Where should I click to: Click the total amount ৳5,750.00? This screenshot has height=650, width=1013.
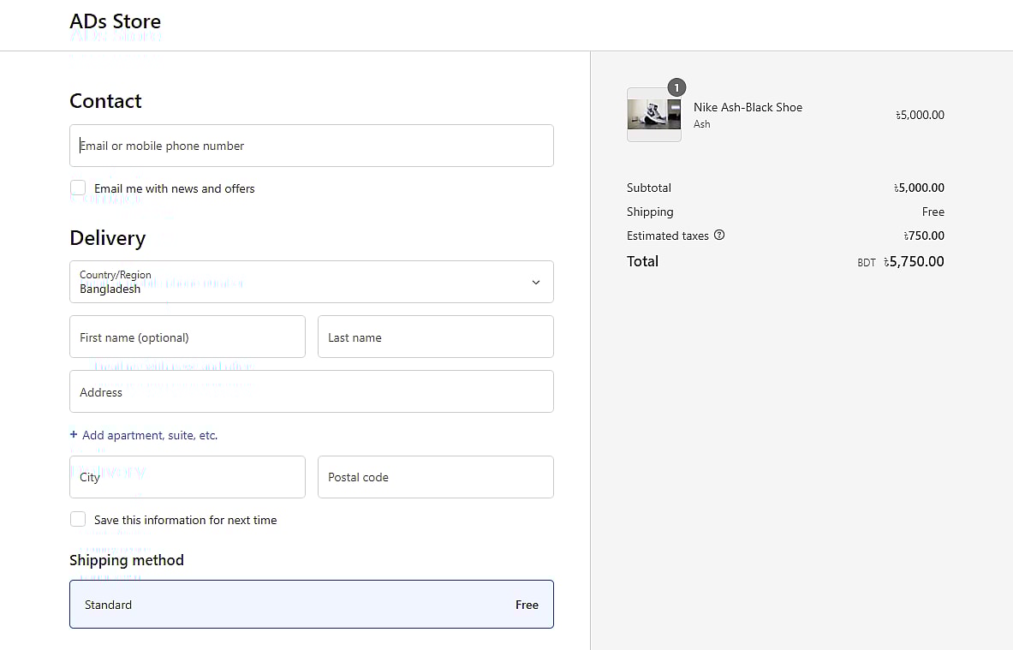(x=915, y=262)
